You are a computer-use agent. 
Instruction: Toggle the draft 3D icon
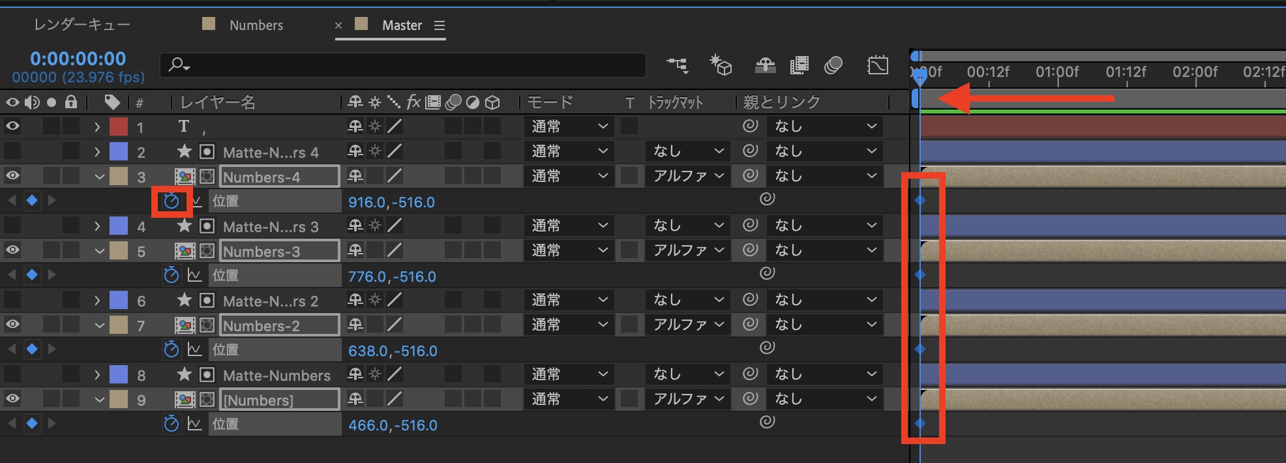tap(721, 65)
